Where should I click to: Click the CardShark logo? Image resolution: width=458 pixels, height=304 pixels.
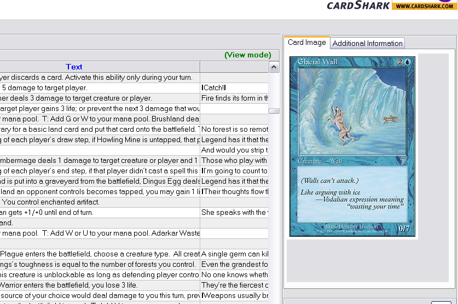358,5
